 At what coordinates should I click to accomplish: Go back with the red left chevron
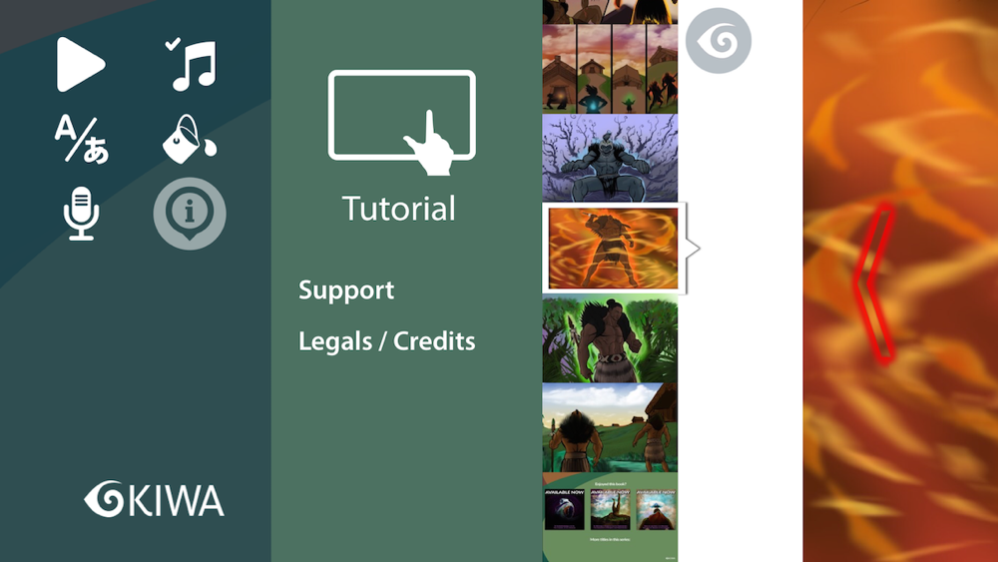pyautogui.click(x=875, y=283)
